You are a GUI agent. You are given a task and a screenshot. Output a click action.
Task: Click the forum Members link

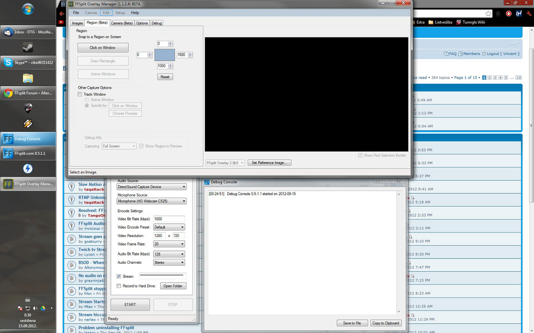click(x=469, y=54)
